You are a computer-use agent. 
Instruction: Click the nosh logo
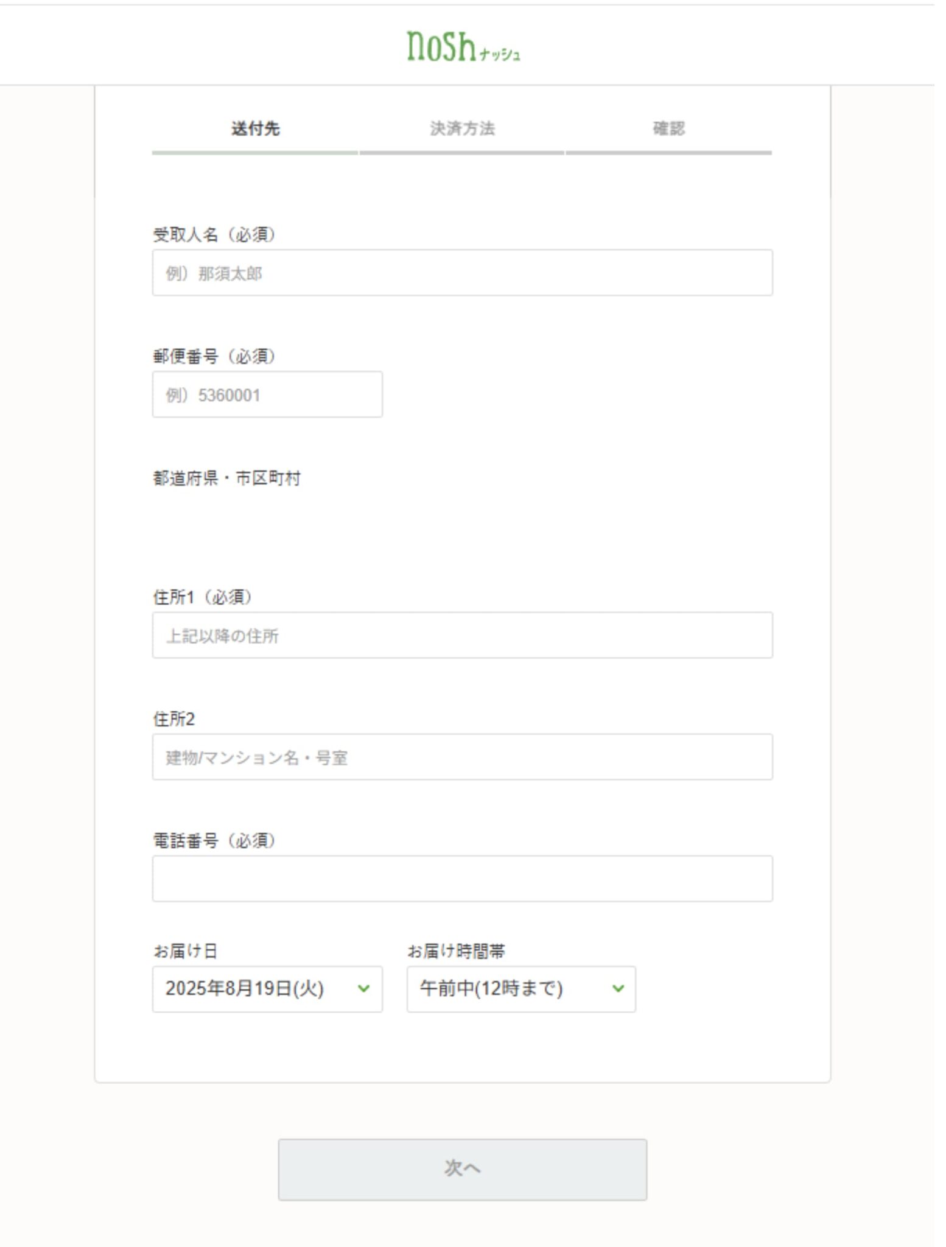463,47
